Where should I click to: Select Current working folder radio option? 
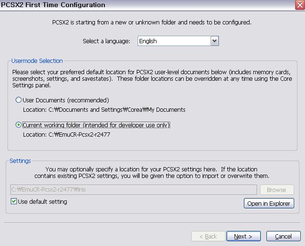coord(19,125)
